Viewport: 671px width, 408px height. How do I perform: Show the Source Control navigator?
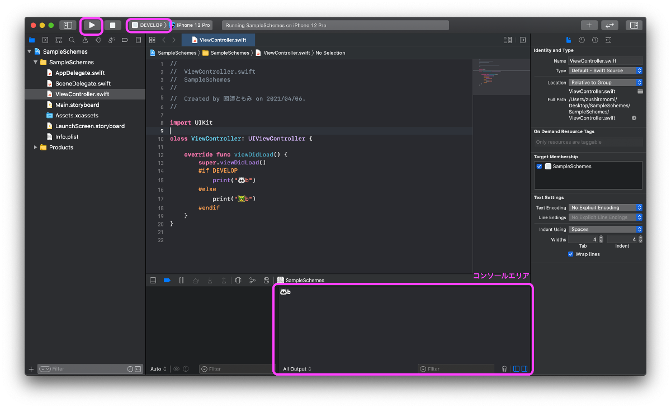[45, 40]
